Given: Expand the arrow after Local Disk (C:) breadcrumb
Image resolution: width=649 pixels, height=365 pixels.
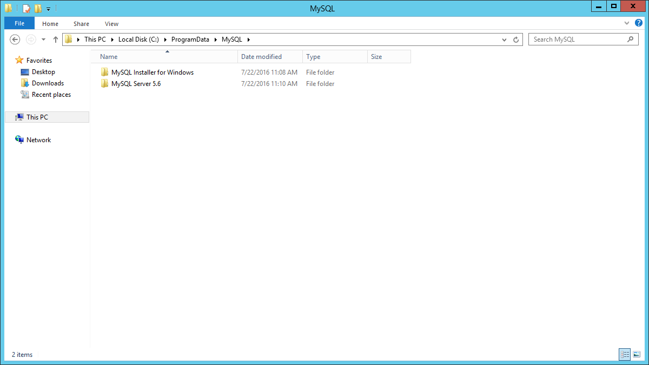Looking at the screenshot, I should coord(165,39).
